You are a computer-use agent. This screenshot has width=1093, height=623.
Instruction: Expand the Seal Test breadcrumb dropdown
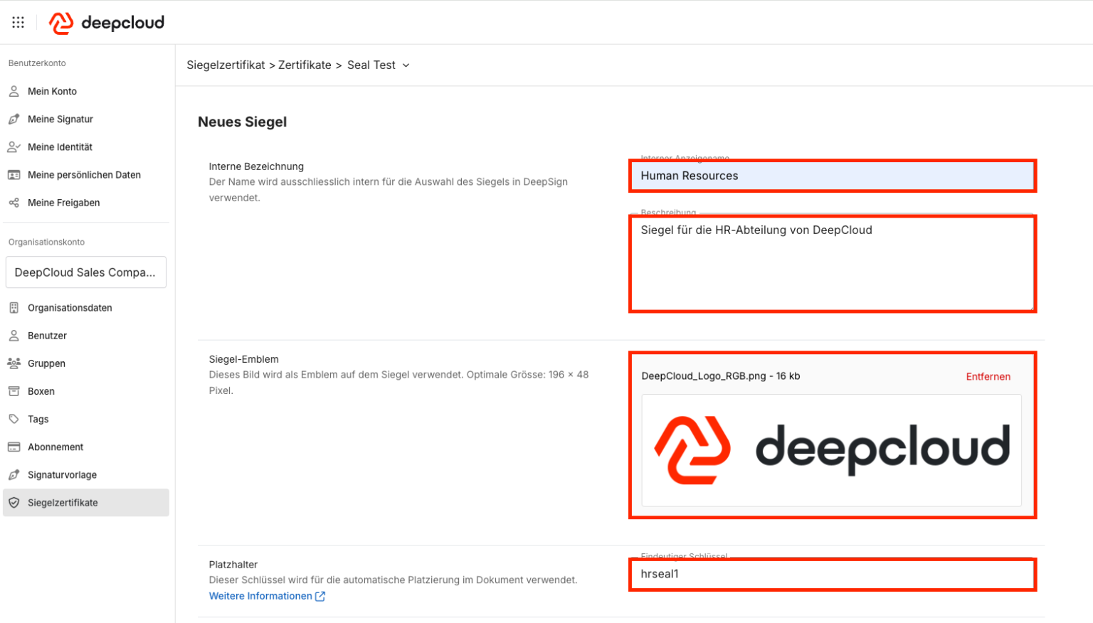click(406, 65)
